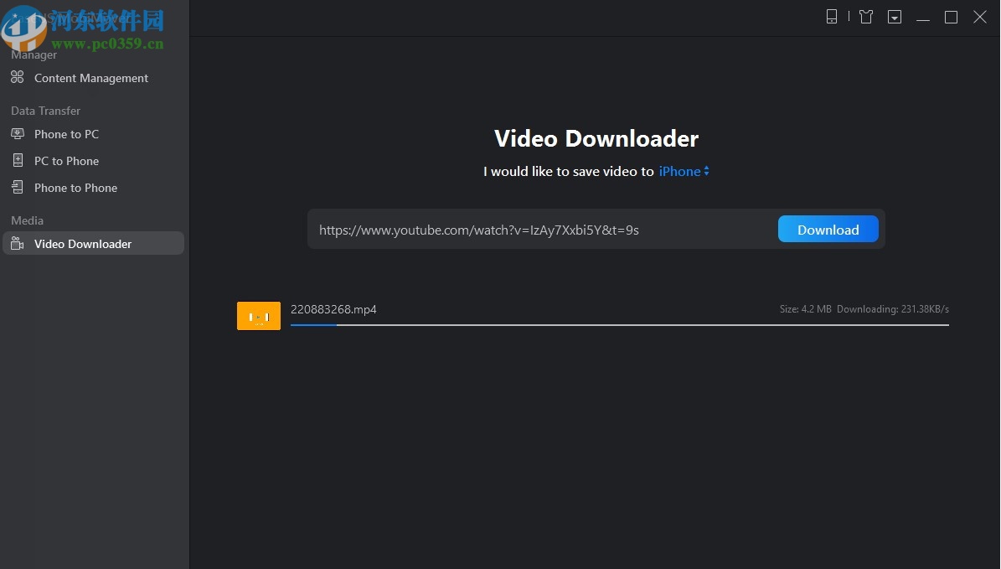Open the Video Downloader section
Screen dimensions: 1001x569
[93, 243]
